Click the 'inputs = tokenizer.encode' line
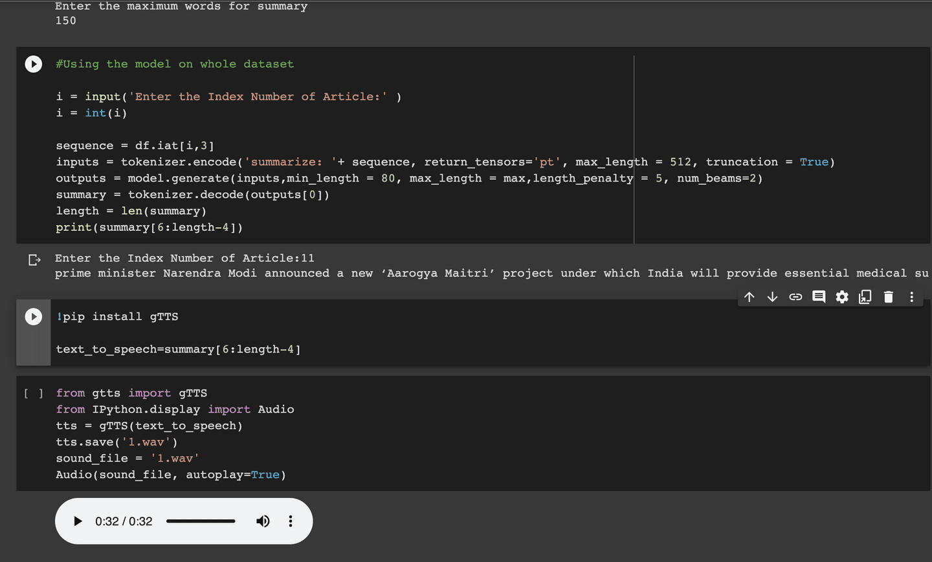Screen dimensions: 932x562 (x=445, y=162)
